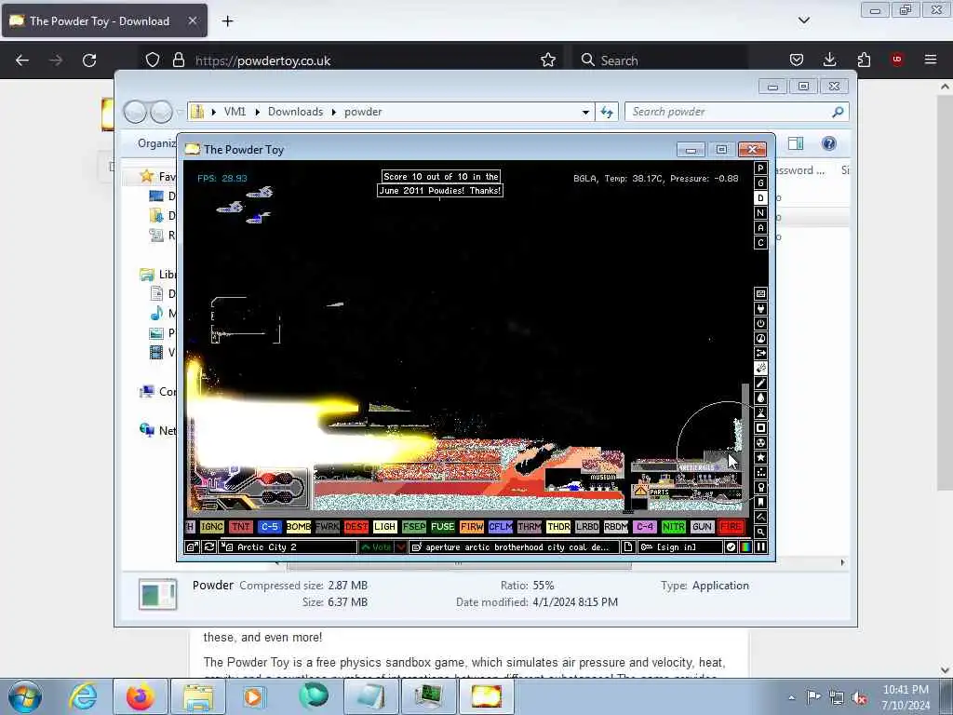This screenshot has width=953, height=715.
Task: Click the Windows Start button
Action: click(x=25, y=696)
